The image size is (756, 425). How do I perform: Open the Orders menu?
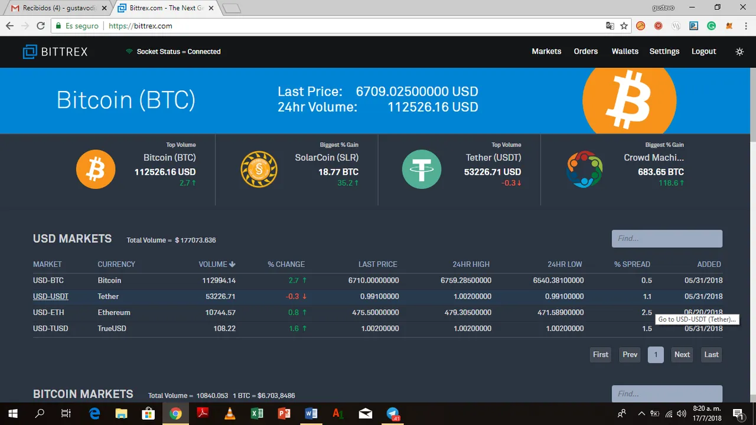pos(586,51)
